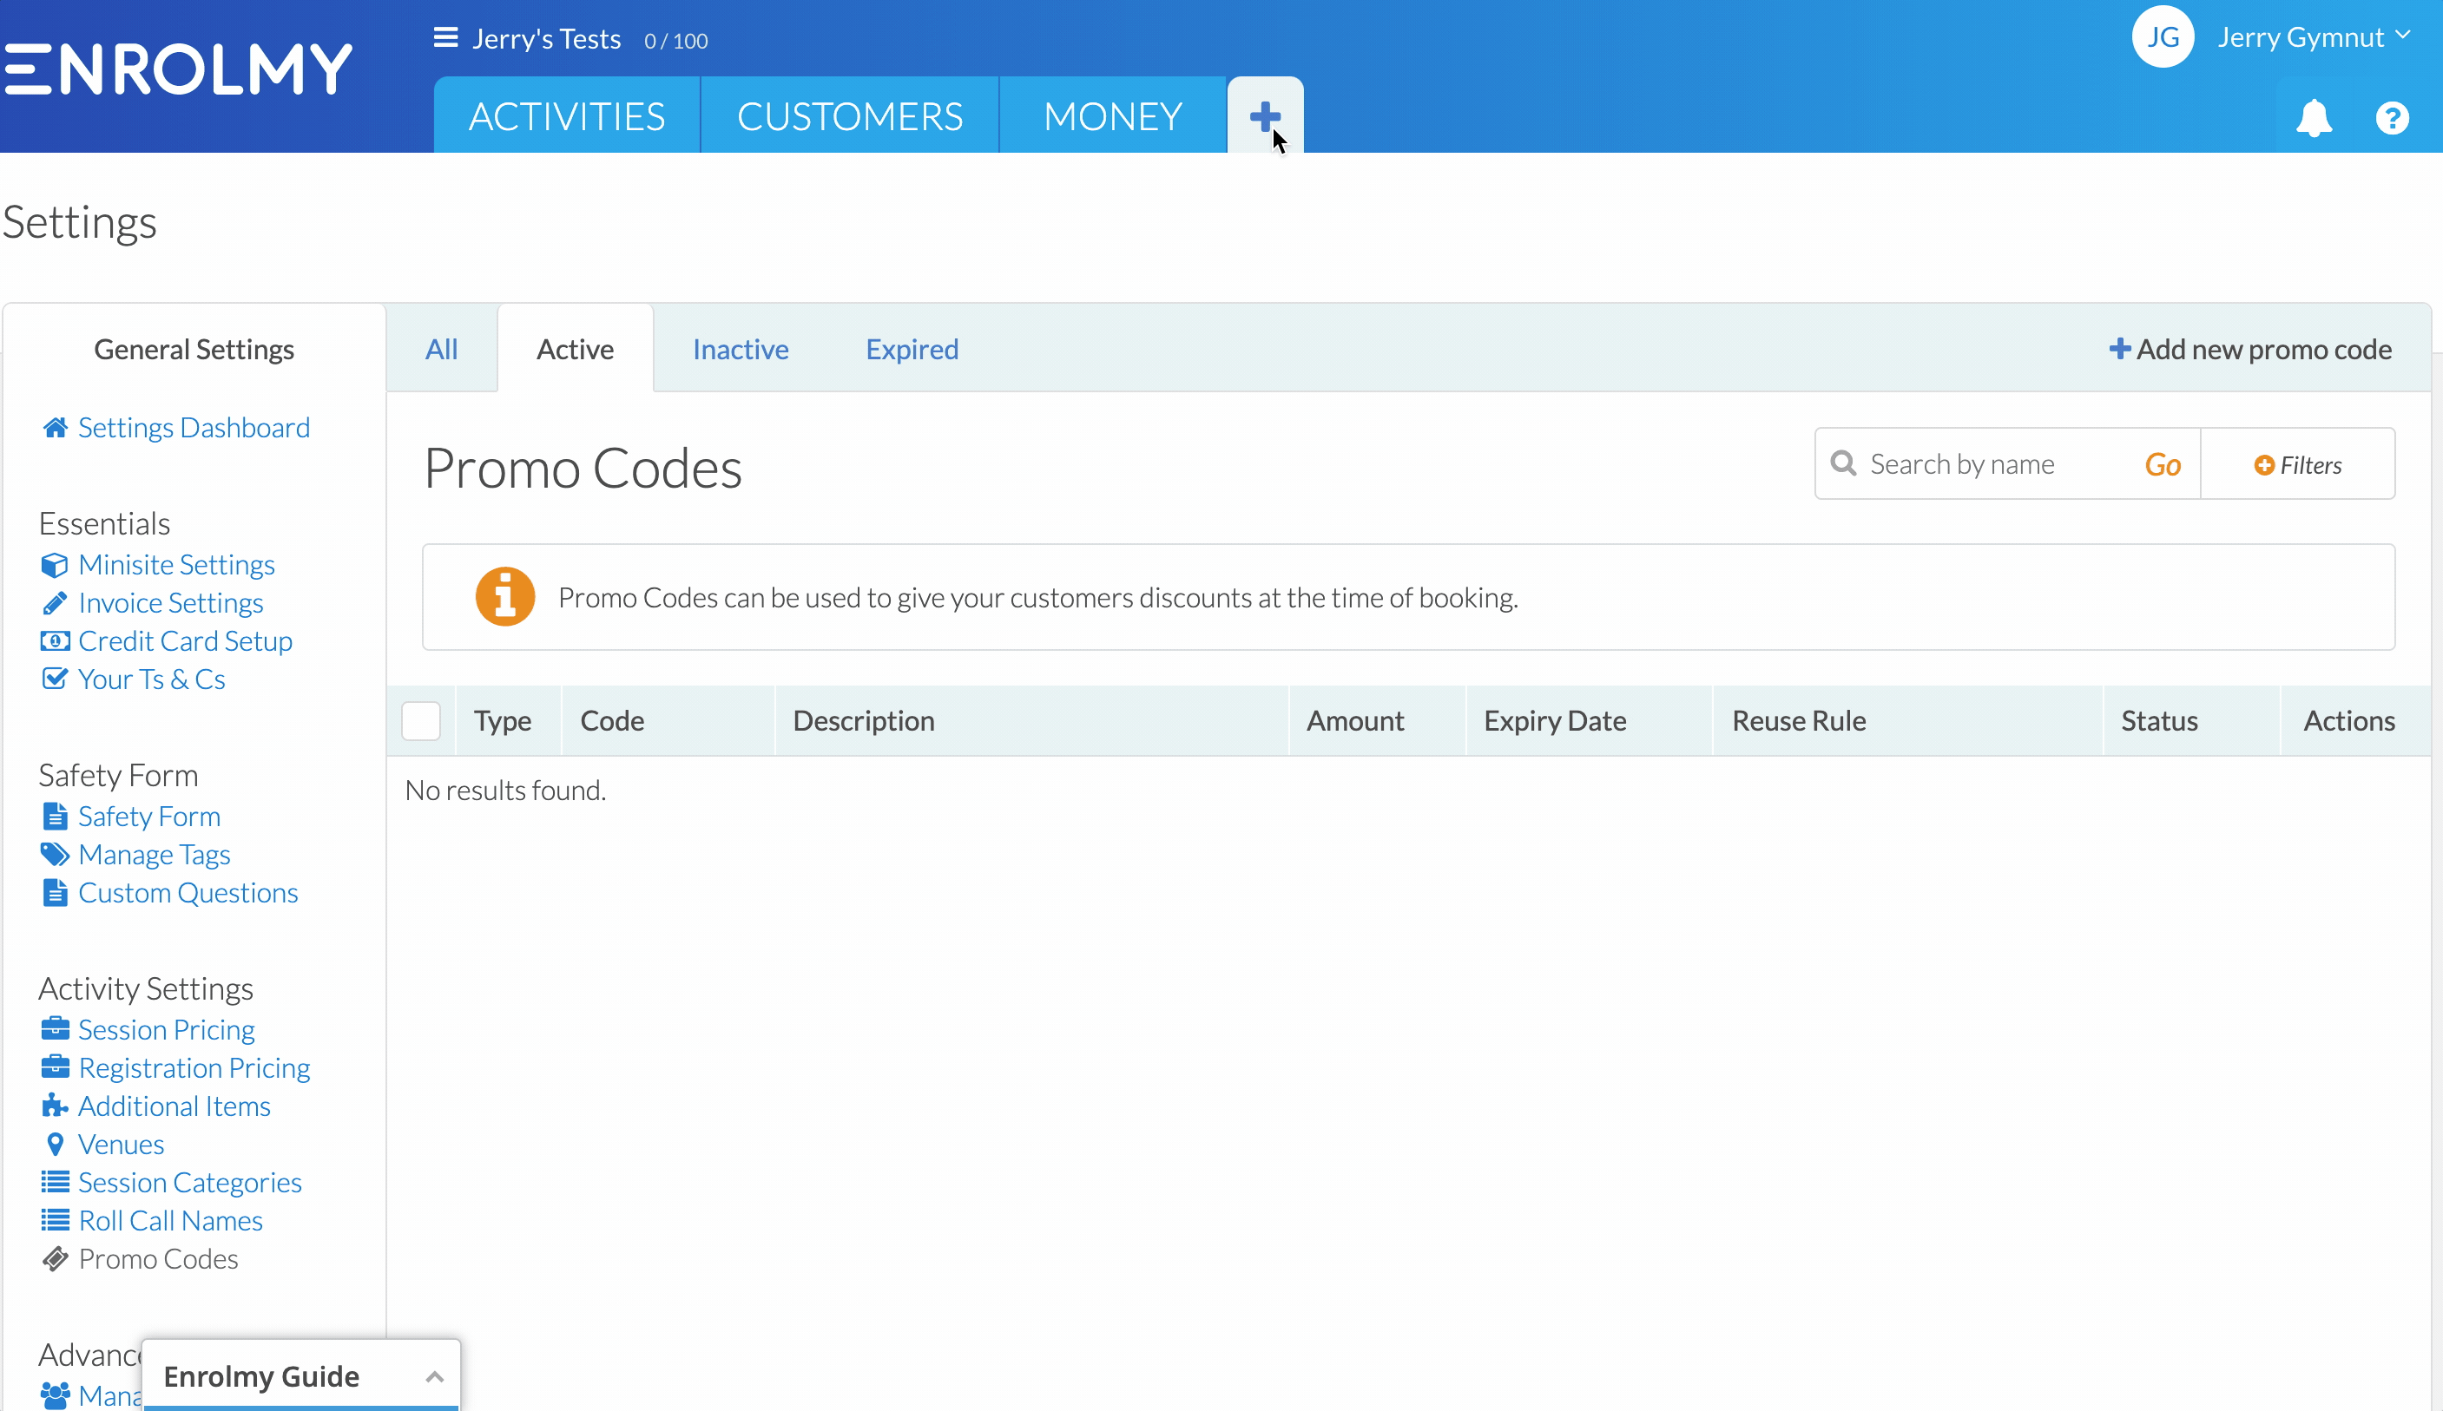Click the Enrolmy logo
Viewport: 2443px width, 1411px height.
(x=177, y=69)
